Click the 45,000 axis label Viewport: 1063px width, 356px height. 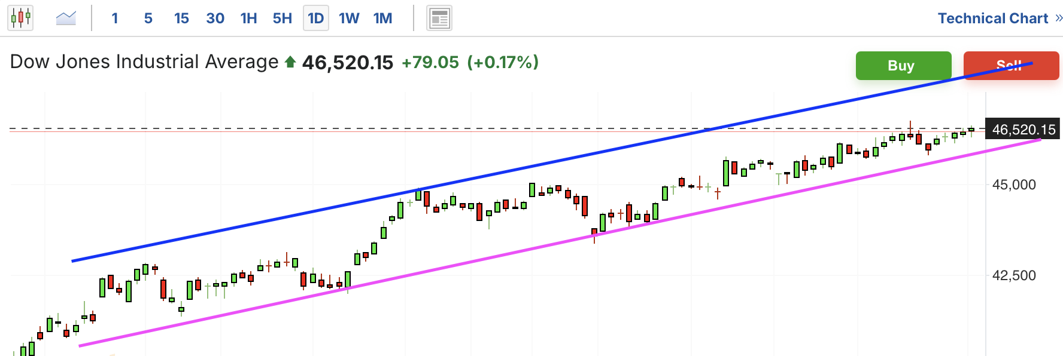point(1014,185)
